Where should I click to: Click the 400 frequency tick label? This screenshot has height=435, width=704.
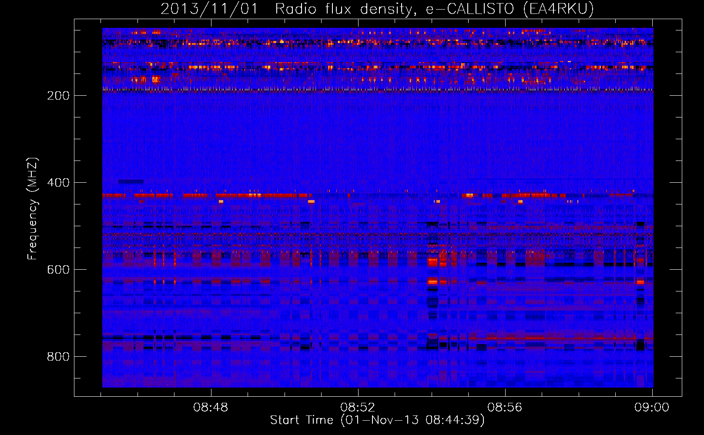pos(58,183)
